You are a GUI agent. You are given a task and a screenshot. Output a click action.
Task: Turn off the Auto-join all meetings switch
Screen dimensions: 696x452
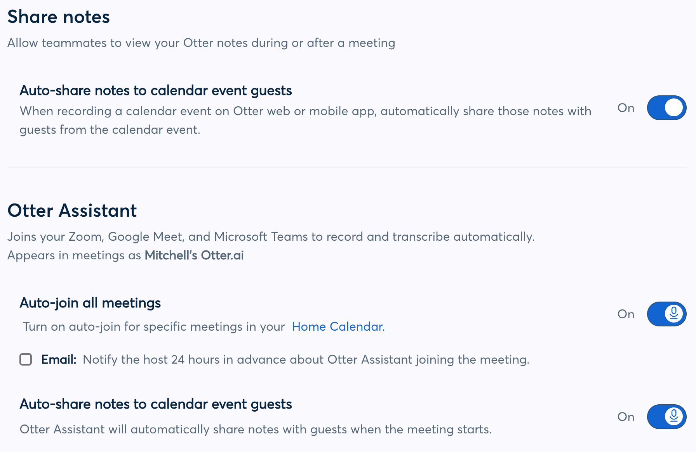666,314
